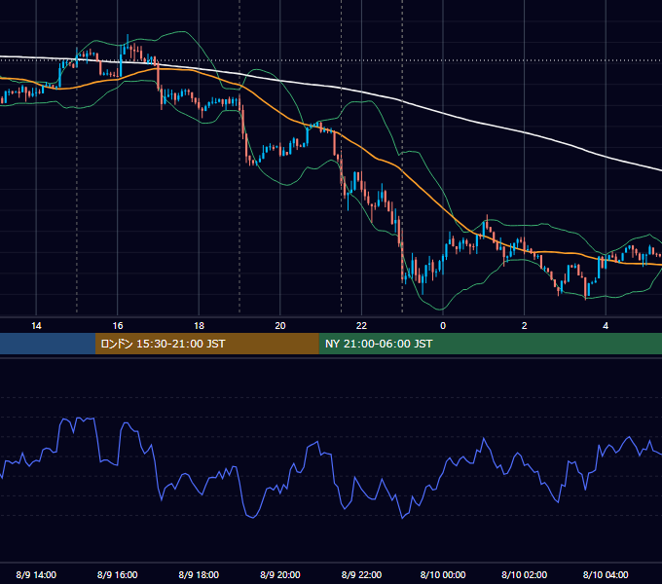This screenshot has width=662, height=584.
Task: Click the 8/9 16:00 time label
Action: click(x=118, y=574)
